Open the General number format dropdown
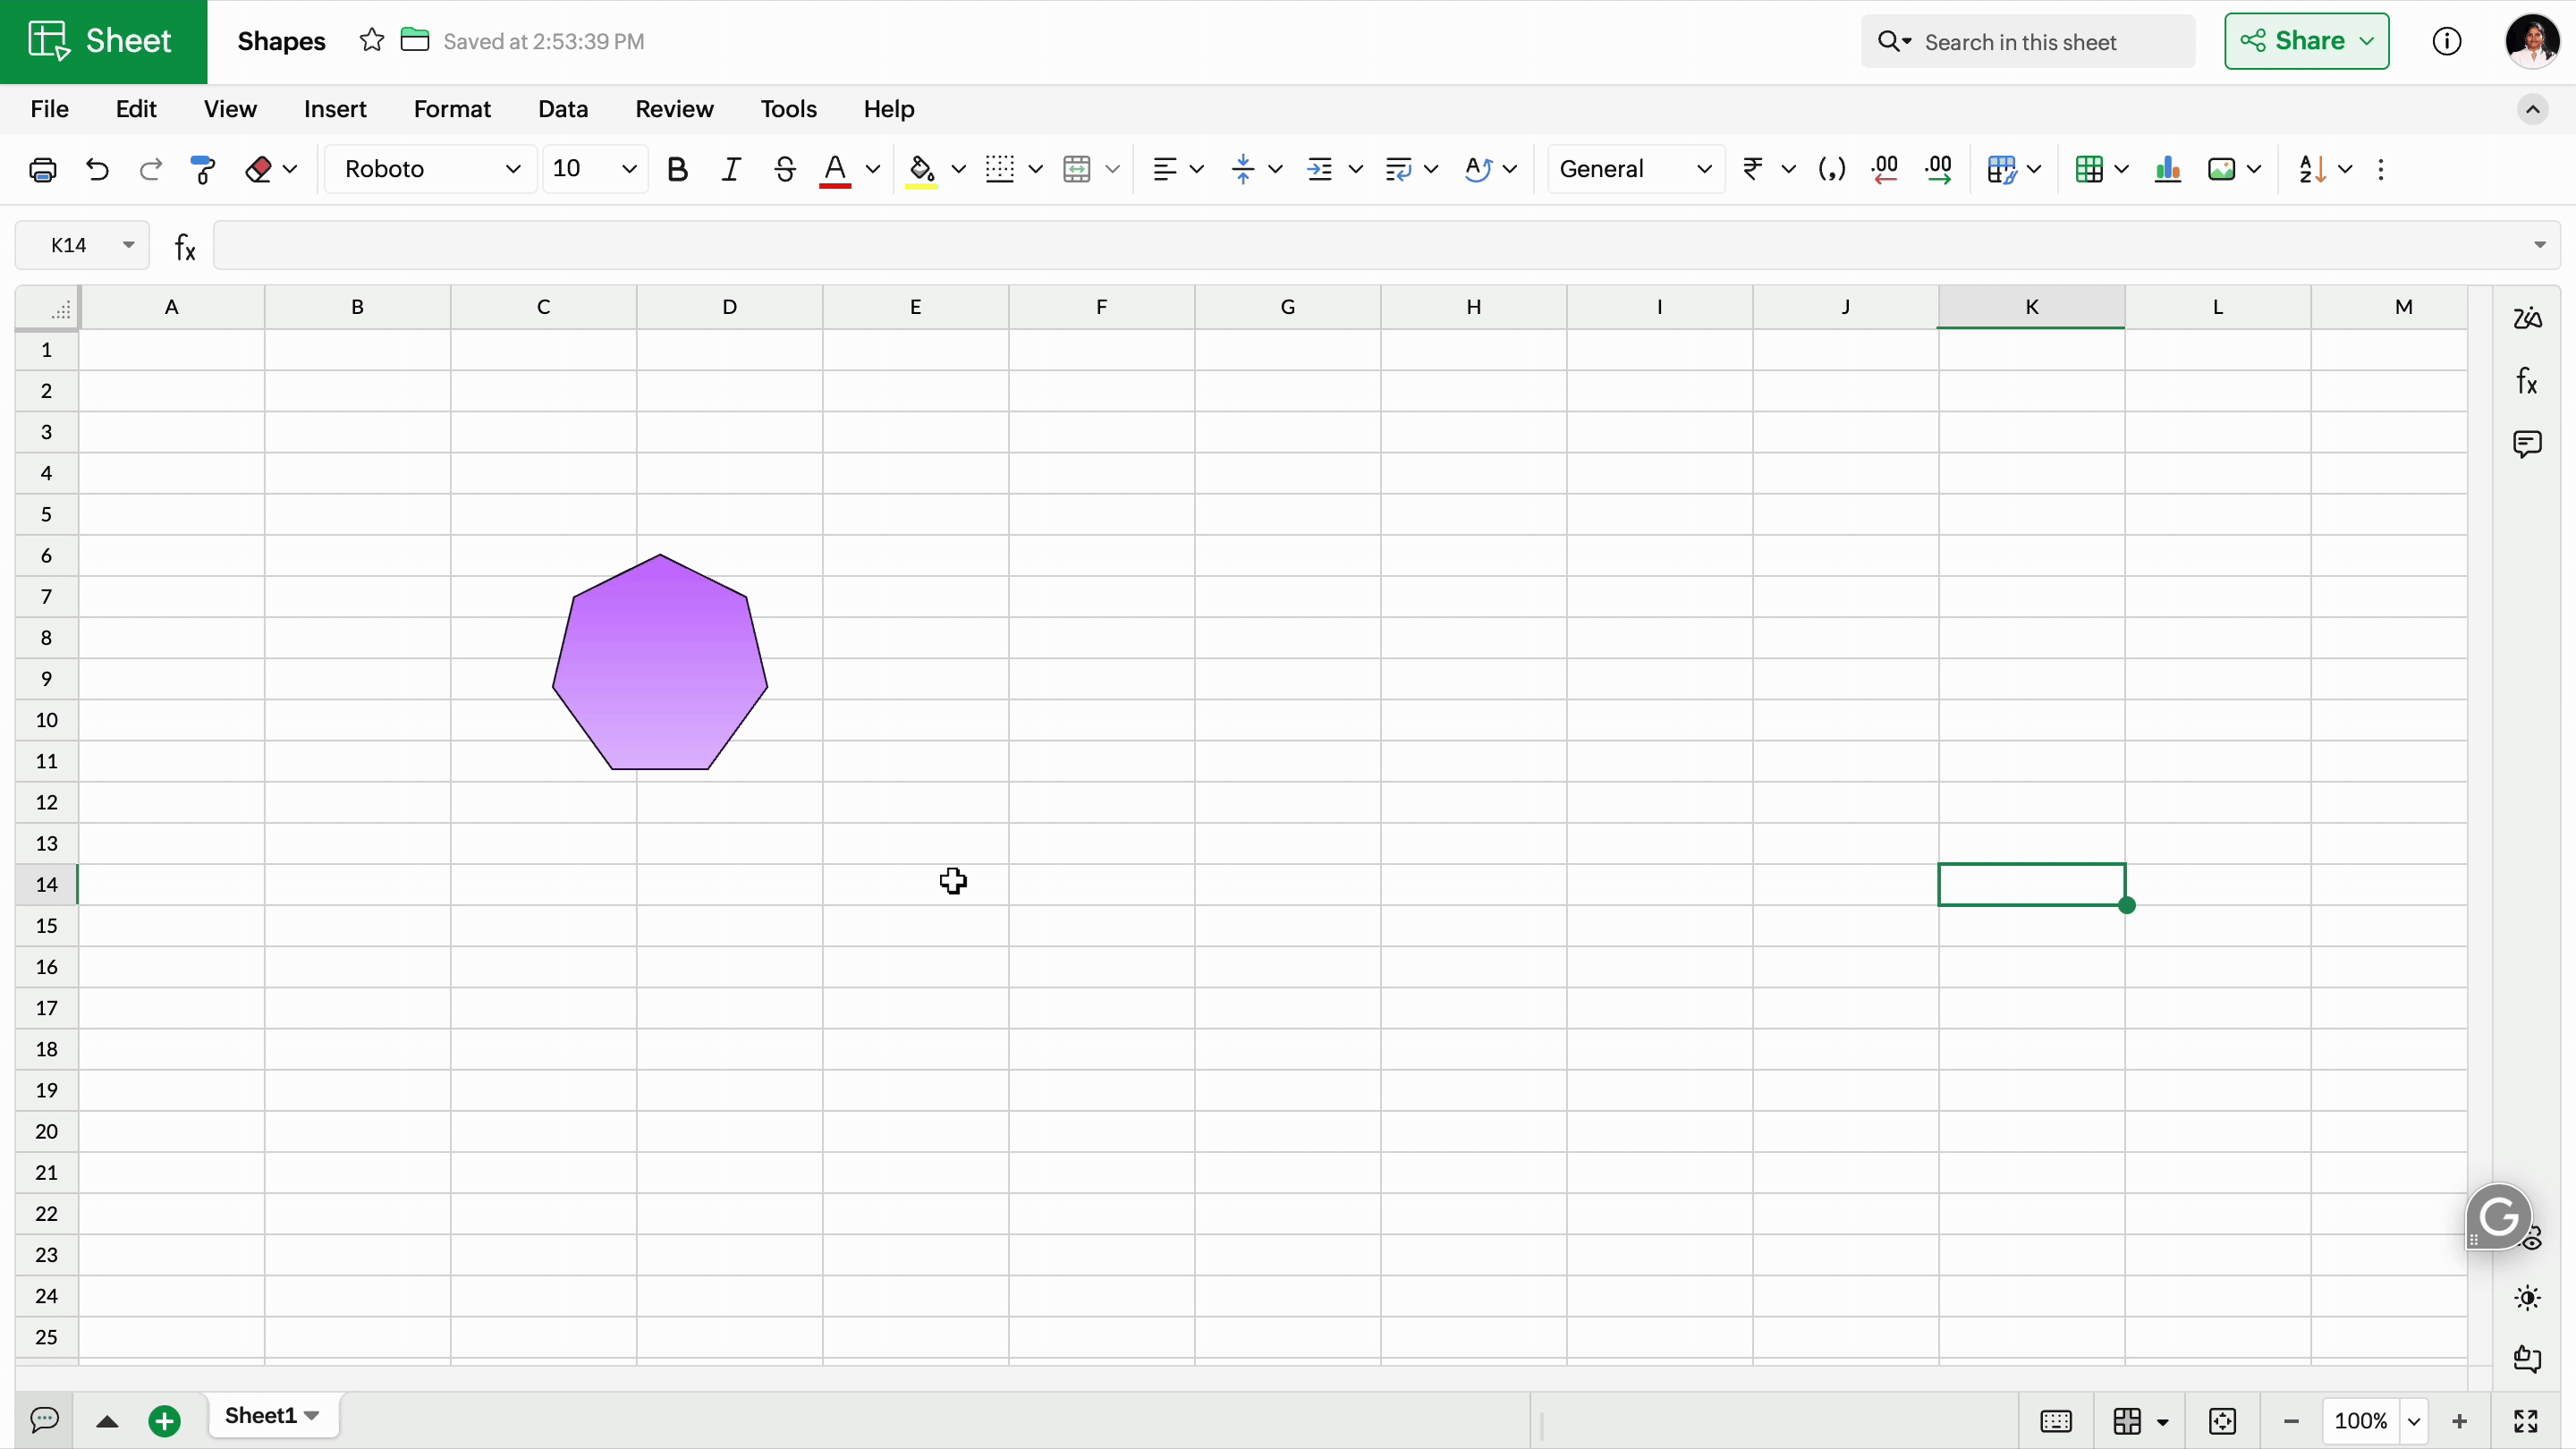Viewport: 2576px width, 1449px height. coord(1635,169)
